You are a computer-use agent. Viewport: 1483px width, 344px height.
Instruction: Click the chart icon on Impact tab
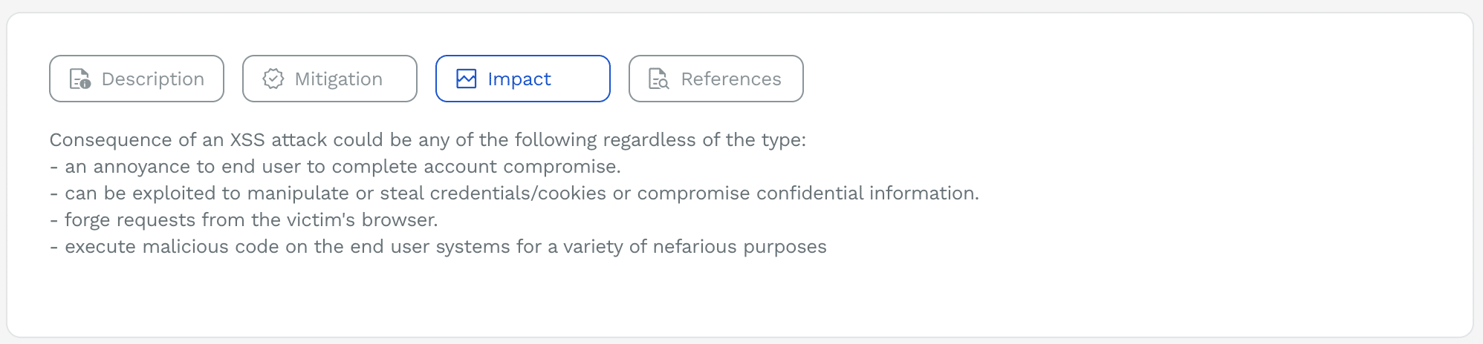coord(467,79)
